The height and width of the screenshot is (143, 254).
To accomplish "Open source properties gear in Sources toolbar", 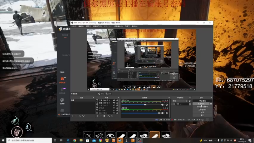I will point(104,116).
